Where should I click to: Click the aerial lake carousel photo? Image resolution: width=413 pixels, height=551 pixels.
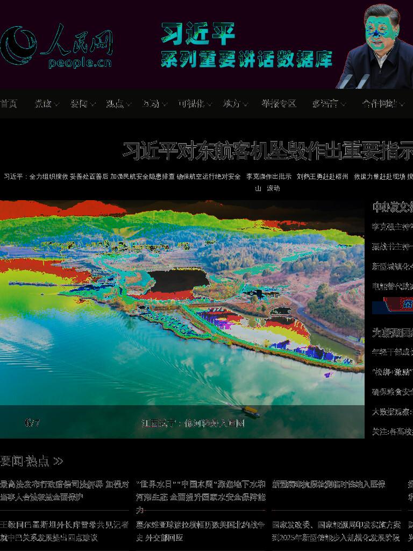click(x=182, y=302)
